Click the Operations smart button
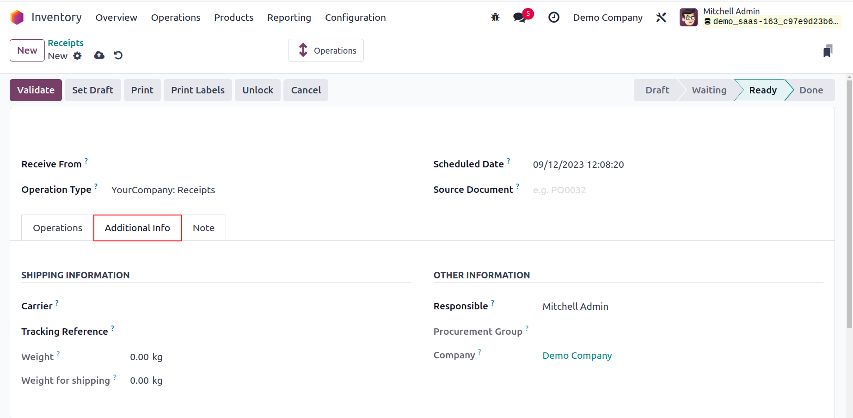This screenshot has width=853, height=418. [326, 50]
